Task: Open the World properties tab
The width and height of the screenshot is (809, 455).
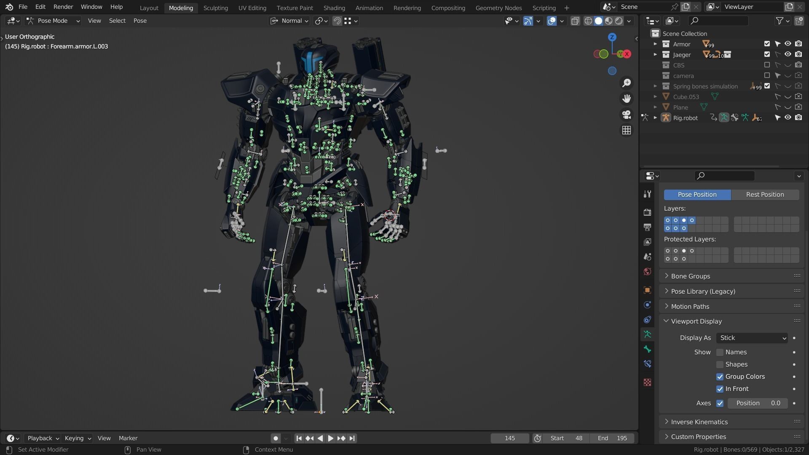Action: click(x=647, y=271)
